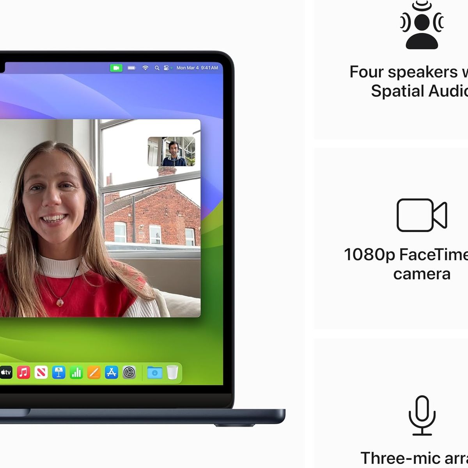Select the self-view thumbnail in FaceTime
Screen dimensions: 468x468
171,151
